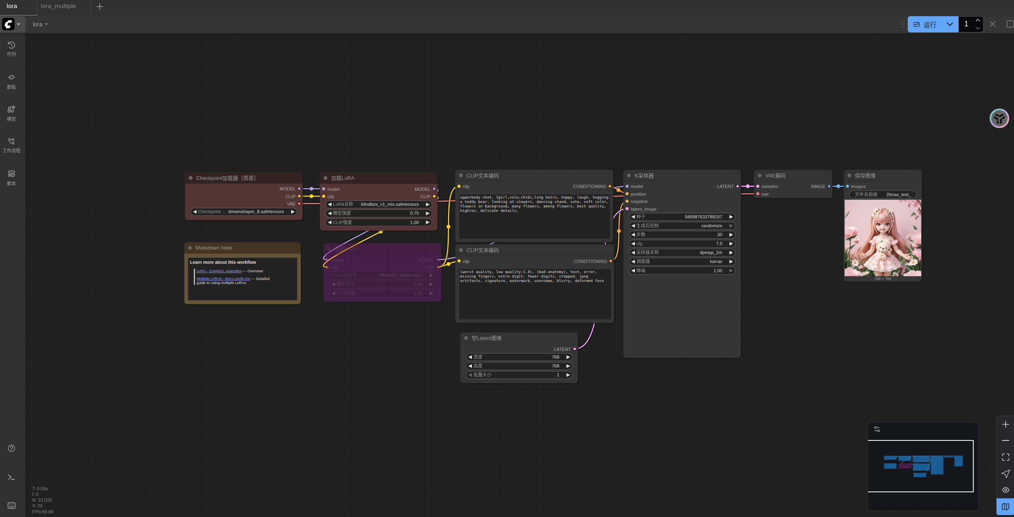This screenshot has width=1014, height=517.
Task: Collapse the Markdown Note node via its dot
Action: (190, 248)
